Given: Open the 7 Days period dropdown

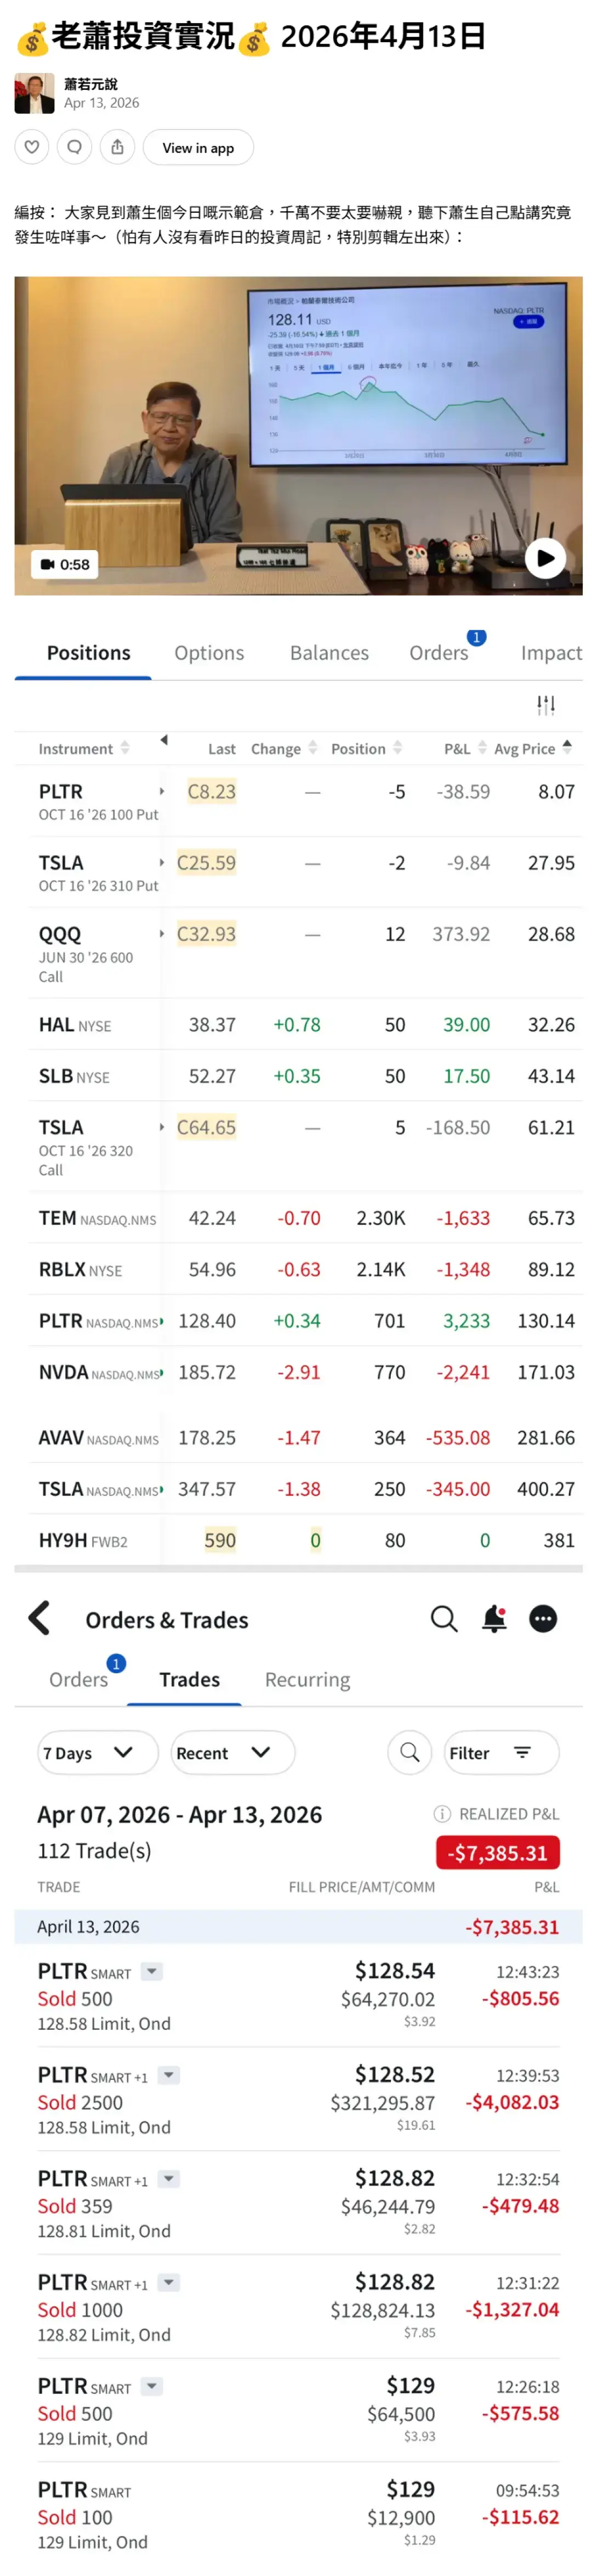Looking at the screenshot, I should tap(97, 1752).
